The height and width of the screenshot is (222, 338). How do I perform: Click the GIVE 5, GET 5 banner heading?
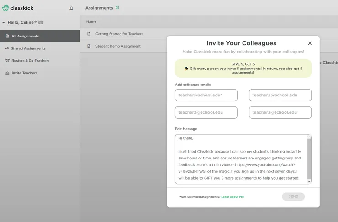click(243, 64)
